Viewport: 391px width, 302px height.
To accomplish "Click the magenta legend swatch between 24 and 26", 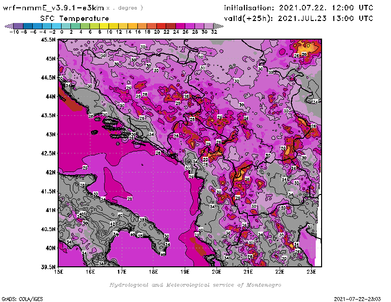I will (180, 26).
